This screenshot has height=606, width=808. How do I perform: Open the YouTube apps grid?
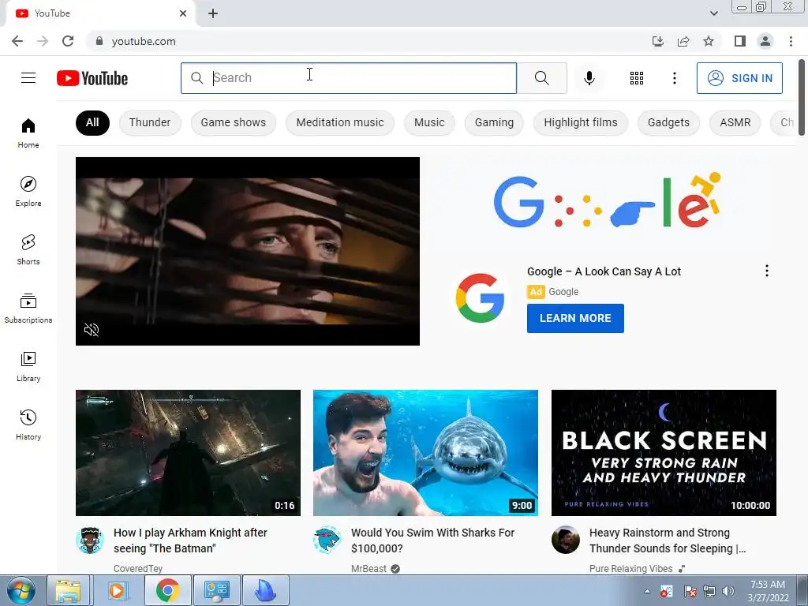[637, 78]
